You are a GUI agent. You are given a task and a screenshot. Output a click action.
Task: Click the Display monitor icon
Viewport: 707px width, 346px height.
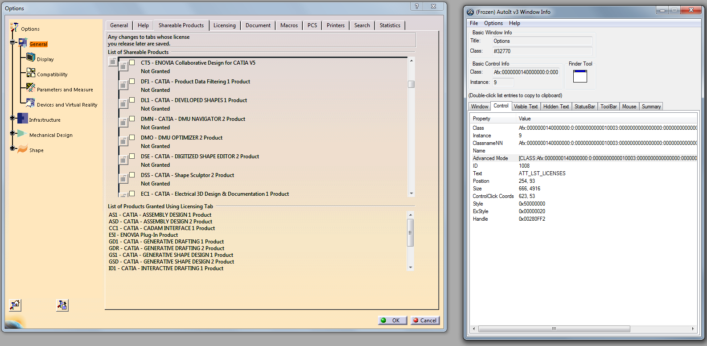[x=31, y=57]
